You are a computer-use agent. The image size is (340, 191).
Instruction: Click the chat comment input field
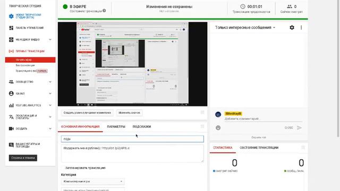pos(263,119)
